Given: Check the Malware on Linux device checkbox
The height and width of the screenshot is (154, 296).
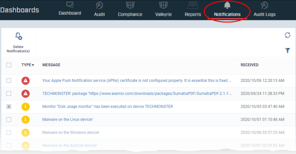Looking at the screenshot, I should pos(9,119).
